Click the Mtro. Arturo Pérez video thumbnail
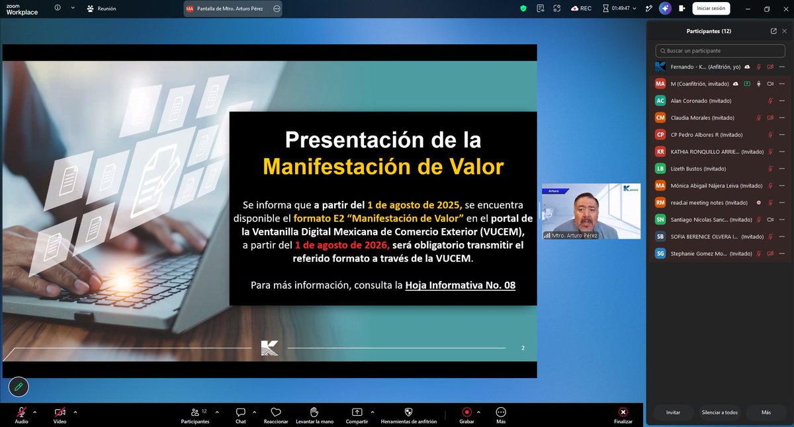Image resolution: width=794 pixels, height=427 pixels. (591, 211)
